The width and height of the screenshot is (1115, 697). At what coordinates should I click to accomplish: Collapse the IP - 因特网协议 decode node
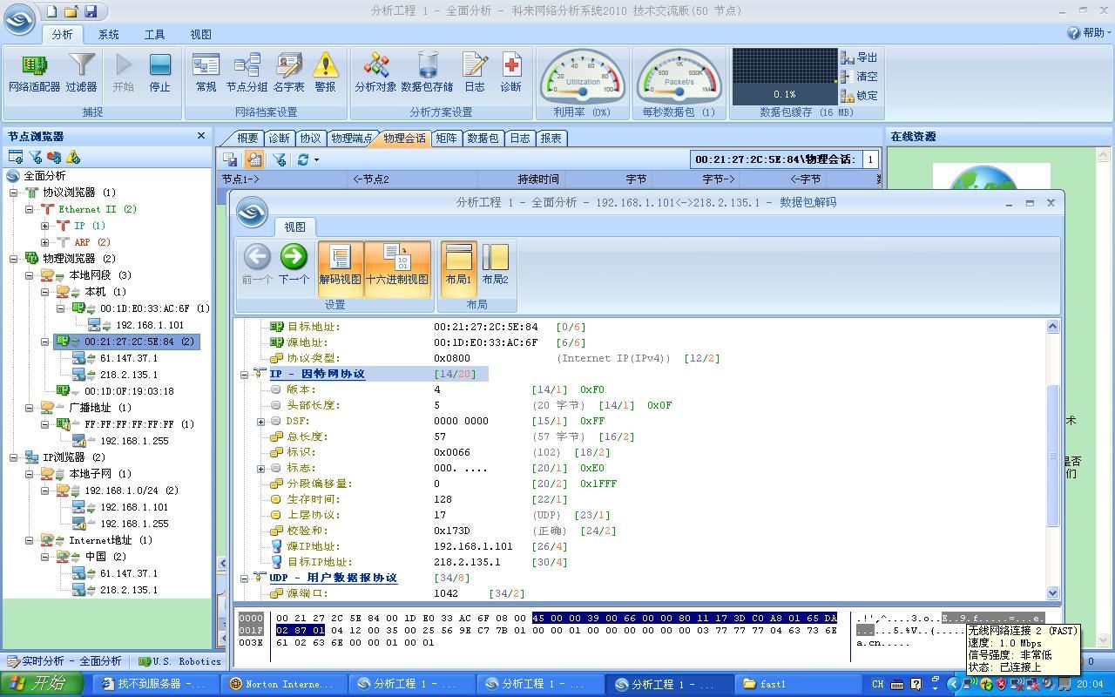[x=245, y=375]
